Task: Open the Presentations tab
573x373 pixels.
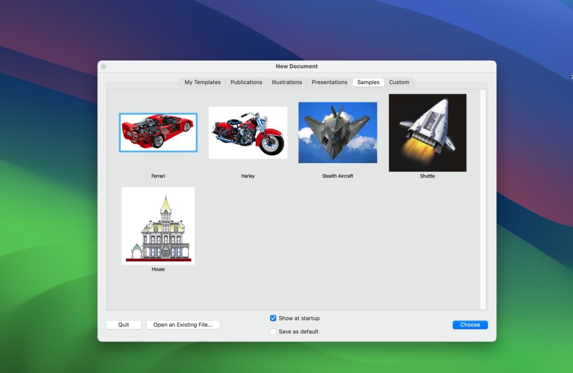Action: (329, 82)
